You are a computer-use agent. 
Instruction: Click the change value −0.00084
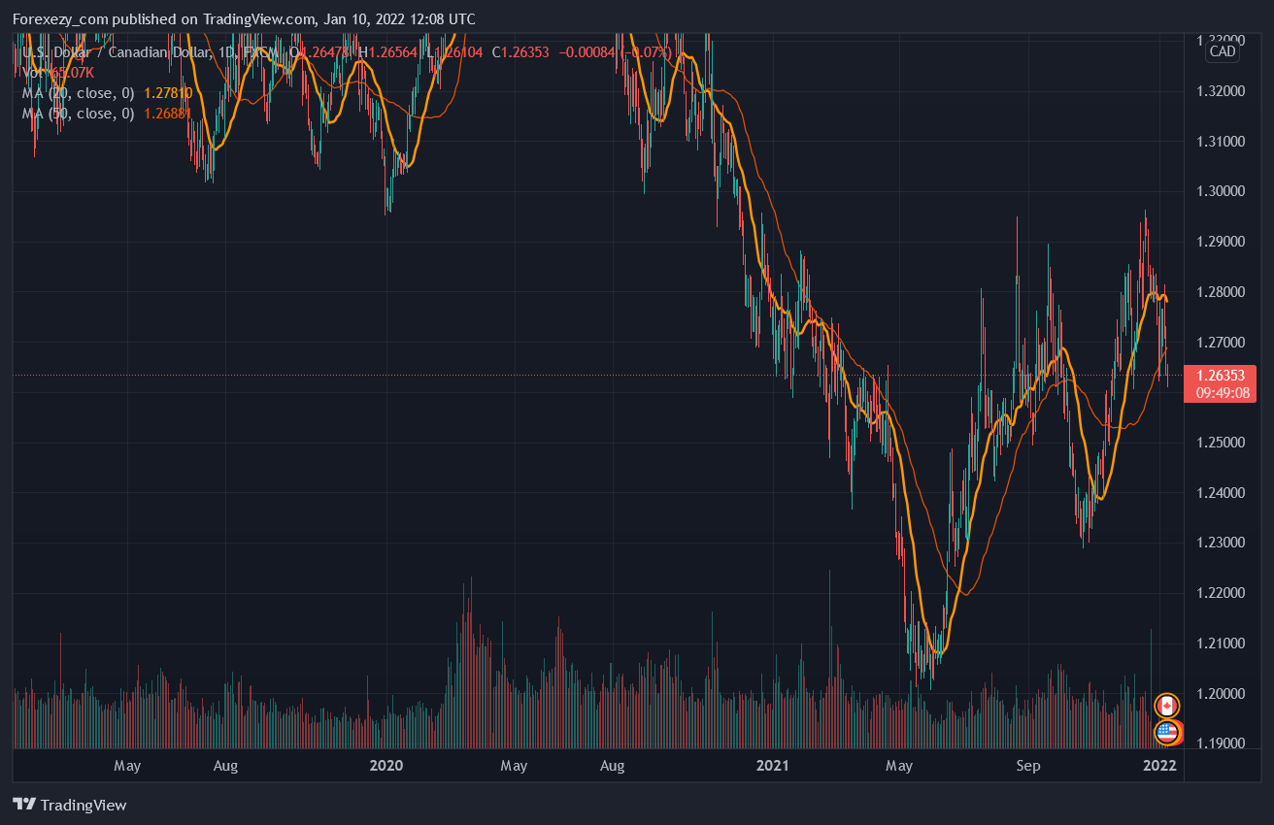pos(586,51)
